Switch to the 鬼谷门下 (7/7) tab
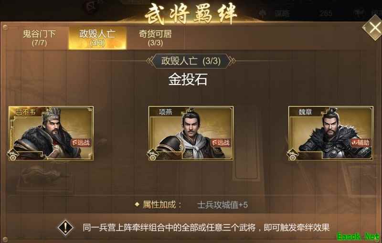 pos(39,38)
